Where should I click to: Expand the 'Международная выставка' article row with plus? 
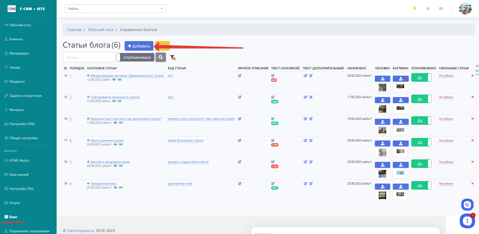coord(88,76)
